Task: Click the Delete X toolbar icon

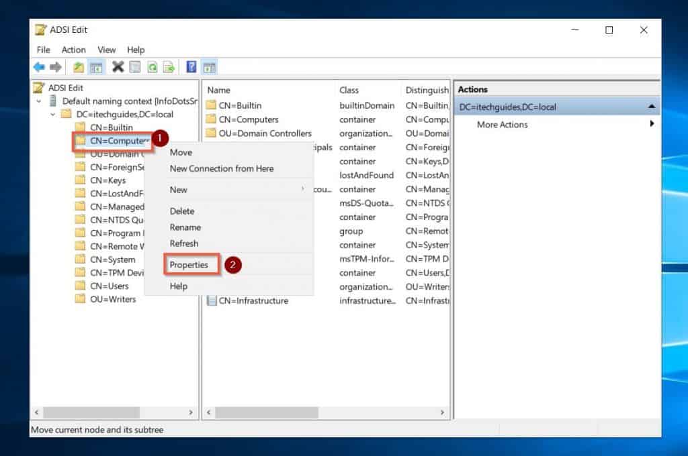Action: point(118,66)
